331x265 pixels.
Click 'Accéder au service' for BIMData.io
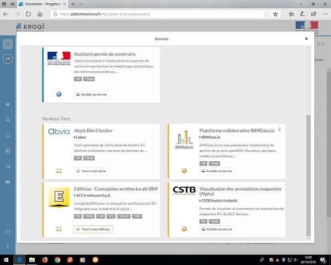217,171
